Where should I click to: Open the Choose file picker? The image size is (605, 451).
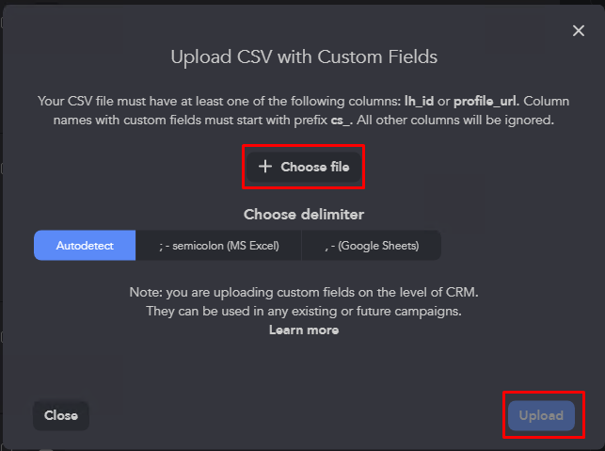pos(304,168)
